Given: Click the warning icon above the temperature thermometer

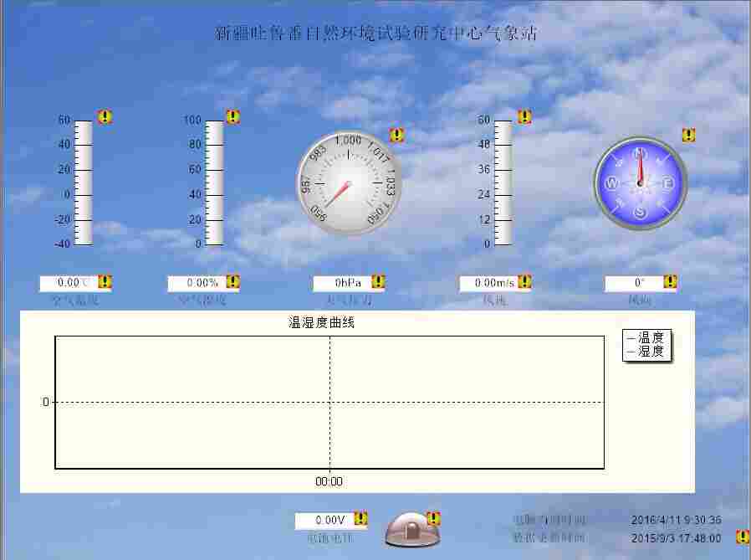Looking at the screenshot, I should click(105, 117).
